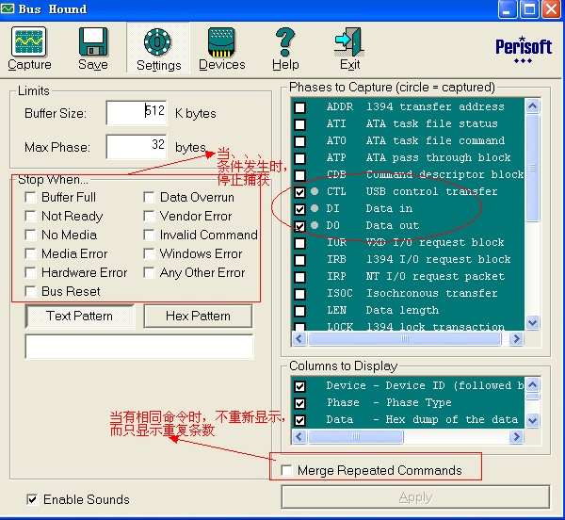The width and height of the screenshot is (565, 520).
Task: Open the Devices chip icon
Action: pos(221,42)
